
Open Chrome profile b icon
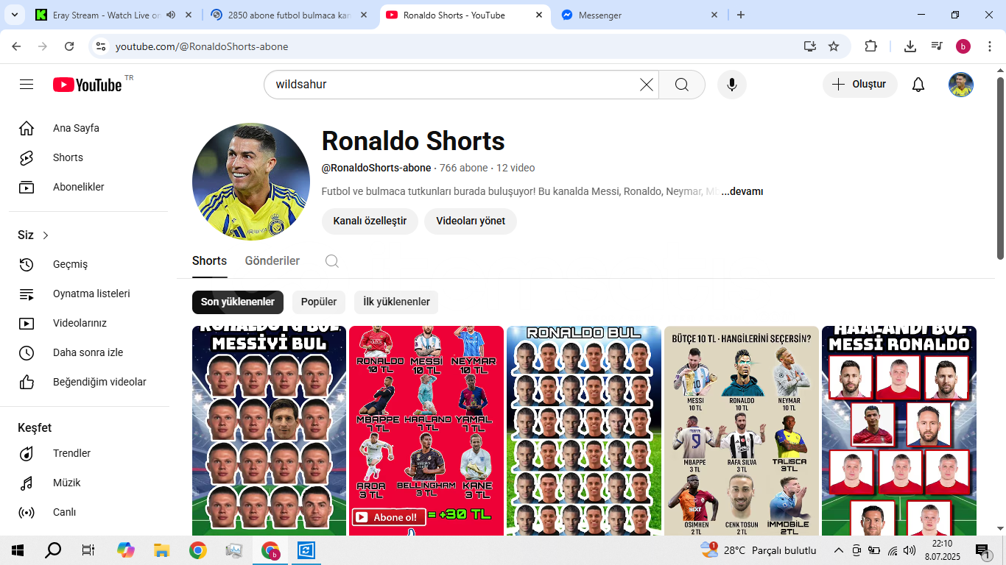963,46
